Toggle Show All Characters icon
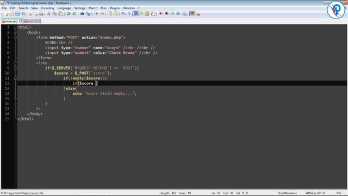This screenshot has height=196, width=348. pos(129,14)
